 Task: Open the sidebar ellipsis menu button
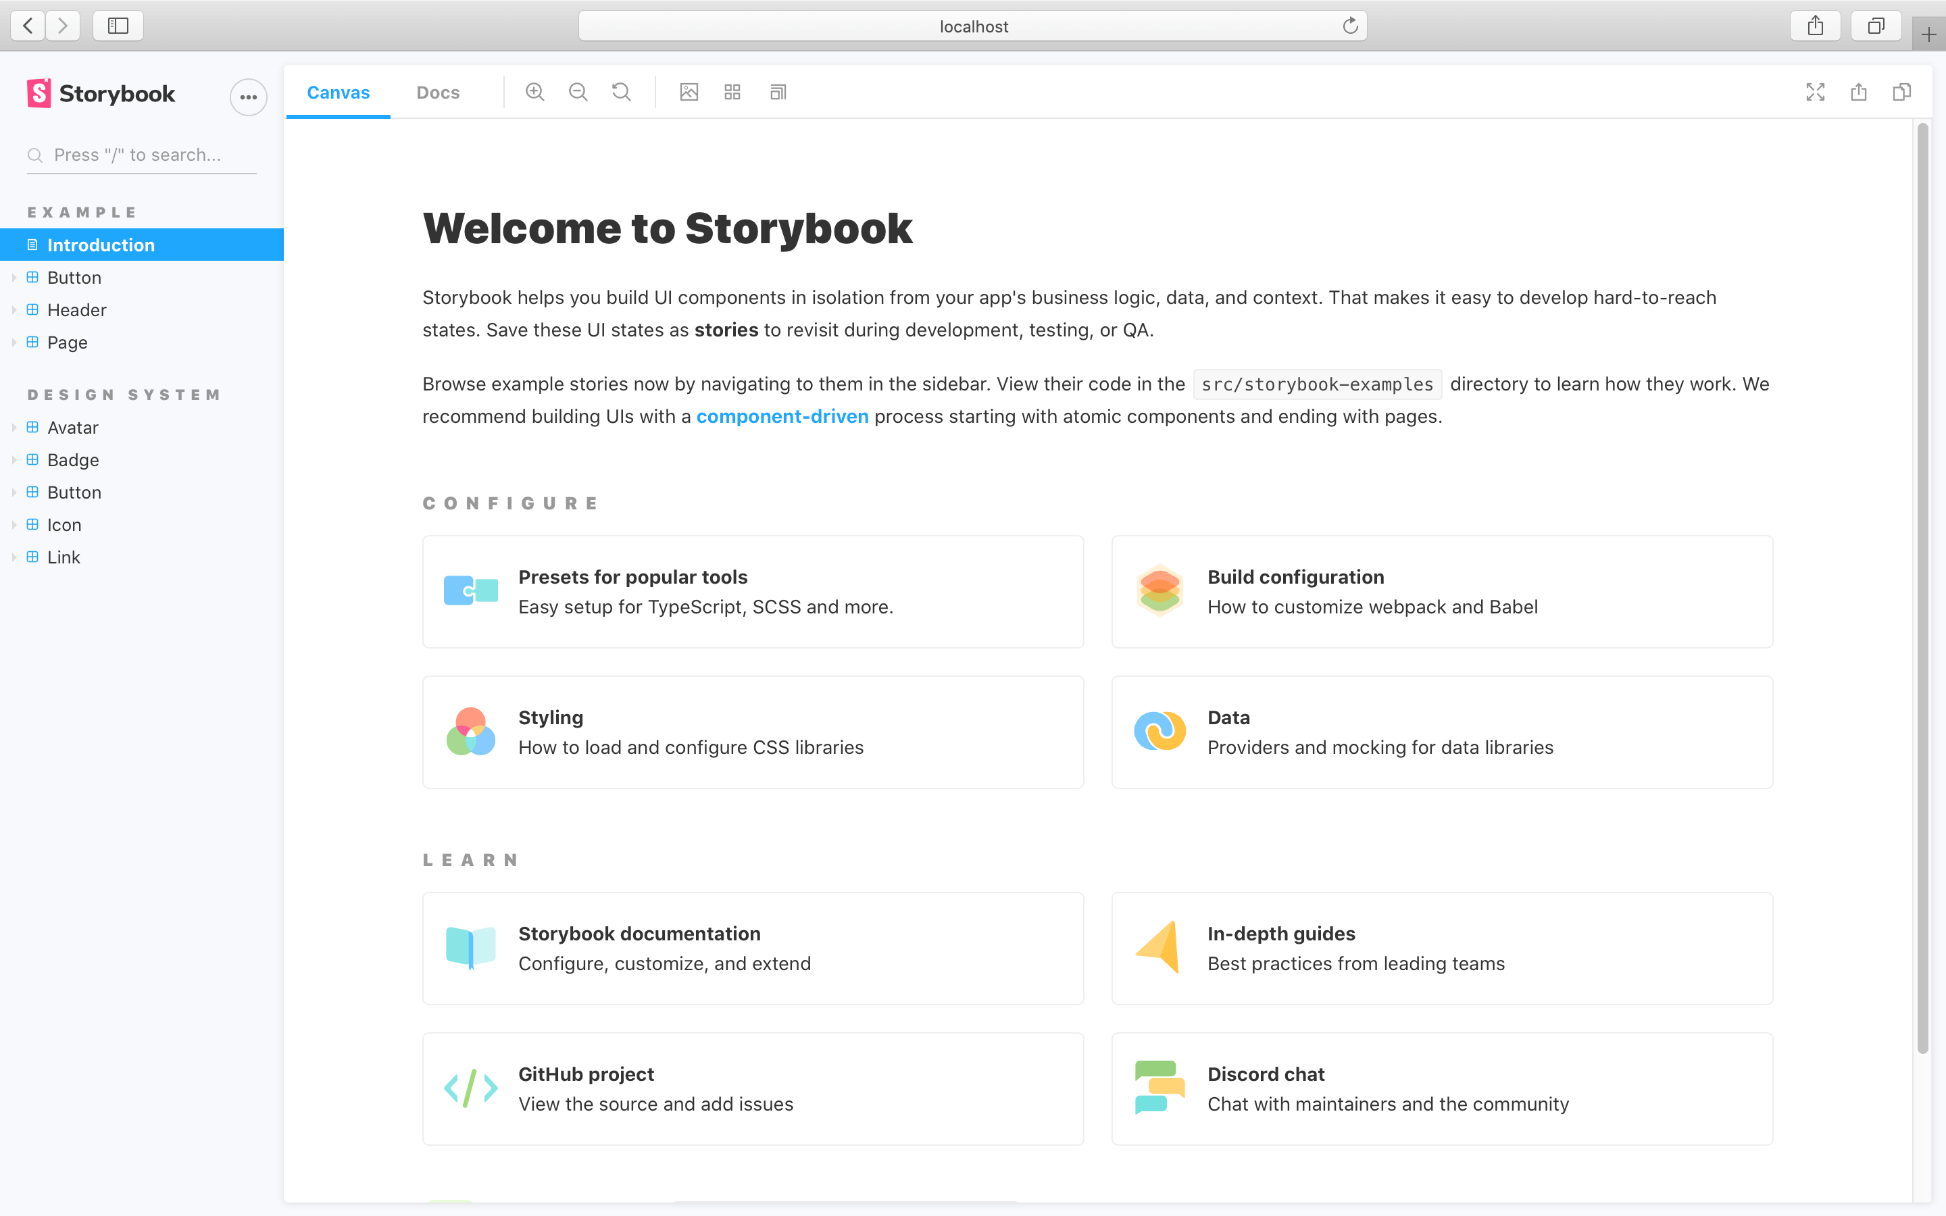(249, 97)
